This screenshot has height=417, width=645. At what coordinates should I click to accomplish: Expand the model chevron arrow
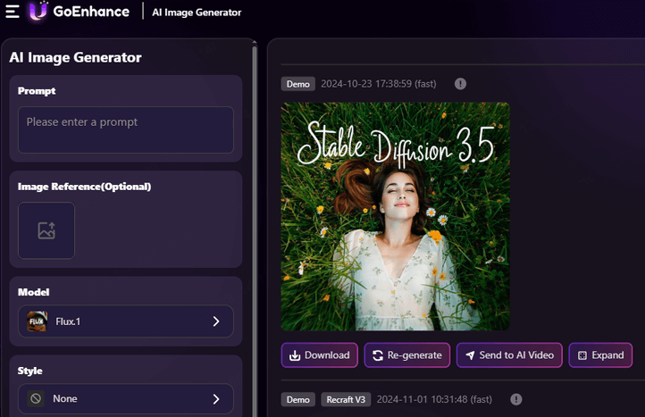click(216, 321)
